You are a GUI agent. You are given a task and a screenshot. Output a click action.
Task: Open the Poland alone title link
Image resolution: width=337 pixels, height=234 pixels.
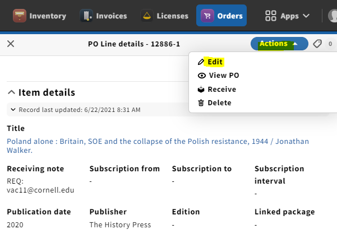158,146
